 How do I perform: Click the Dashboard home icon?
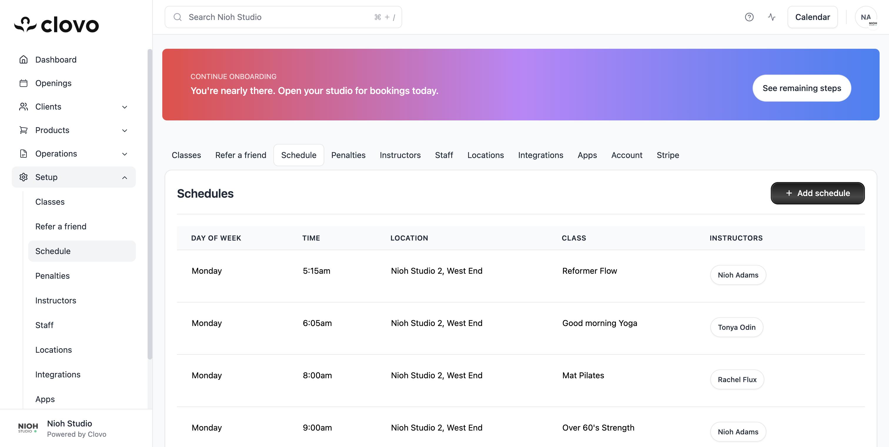[24, 60]
